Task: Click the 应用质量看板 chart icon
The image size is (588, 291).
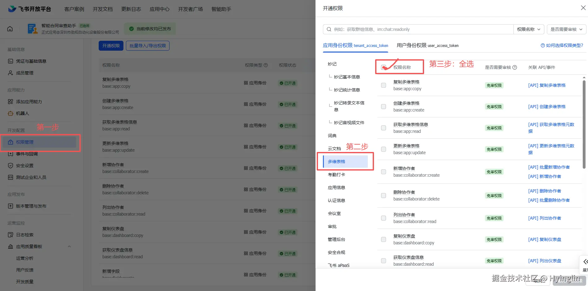Action: [x=11, y=247]
